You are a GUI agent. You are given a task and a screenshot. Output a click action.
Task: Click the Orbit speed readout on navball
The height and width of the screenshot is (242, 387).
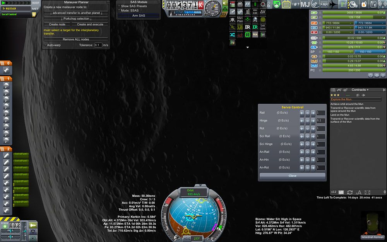[x=194, y=192]
